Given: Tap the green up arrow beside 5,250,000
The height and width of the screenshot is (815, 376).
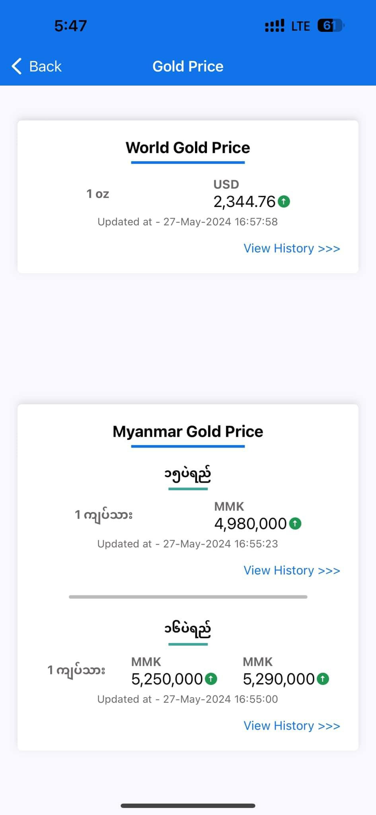Looking at the screenshot, I should (x=211, y=679).
